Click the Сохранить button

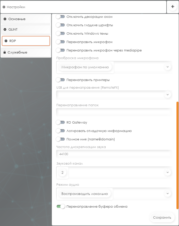click(162, 218)
